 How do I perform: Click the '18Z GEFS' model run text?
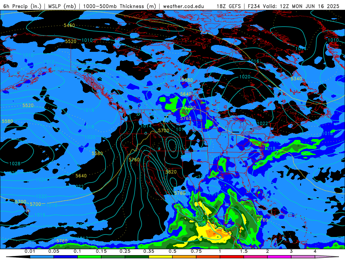click(229, 6)
